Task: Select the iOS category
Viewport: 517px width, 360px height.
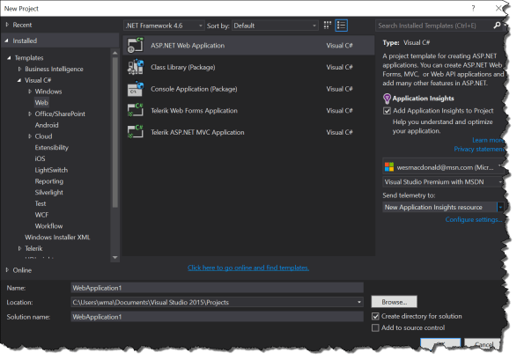Action: click(40, 158)
